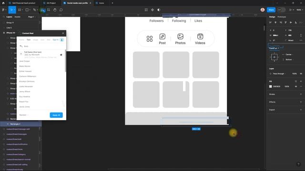Click the layer opacity 100% field

295,74
